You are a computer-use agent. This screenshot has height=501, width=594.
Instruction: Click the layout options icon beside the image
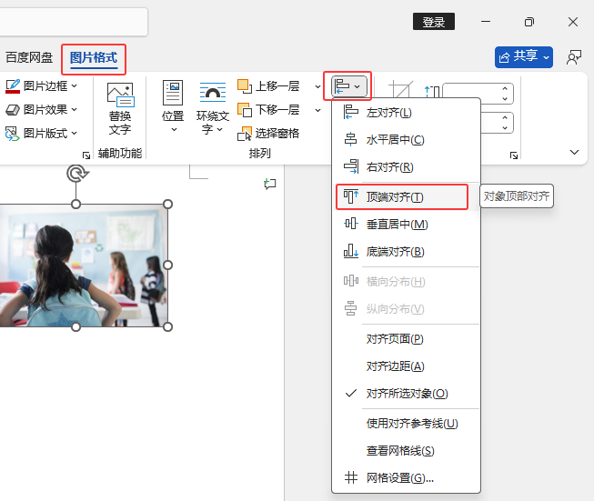click(x=270, y=184)
